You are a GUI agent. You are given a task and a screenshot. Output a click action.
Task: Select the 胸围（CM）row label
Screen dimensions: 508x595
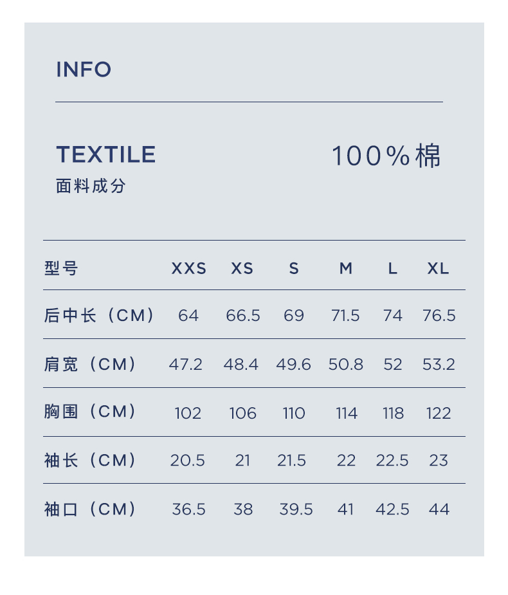[91, 412]
